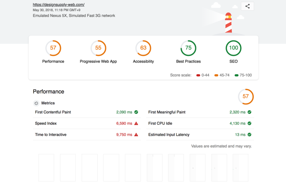Select the First CPU Idle metric label
Screen dimensions: 286x186
point(160,123)
